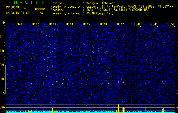This screenshot has height=113, width=178.
Task: Click the date stamp 02.03.16 09:40
Action: pos(17,13)
